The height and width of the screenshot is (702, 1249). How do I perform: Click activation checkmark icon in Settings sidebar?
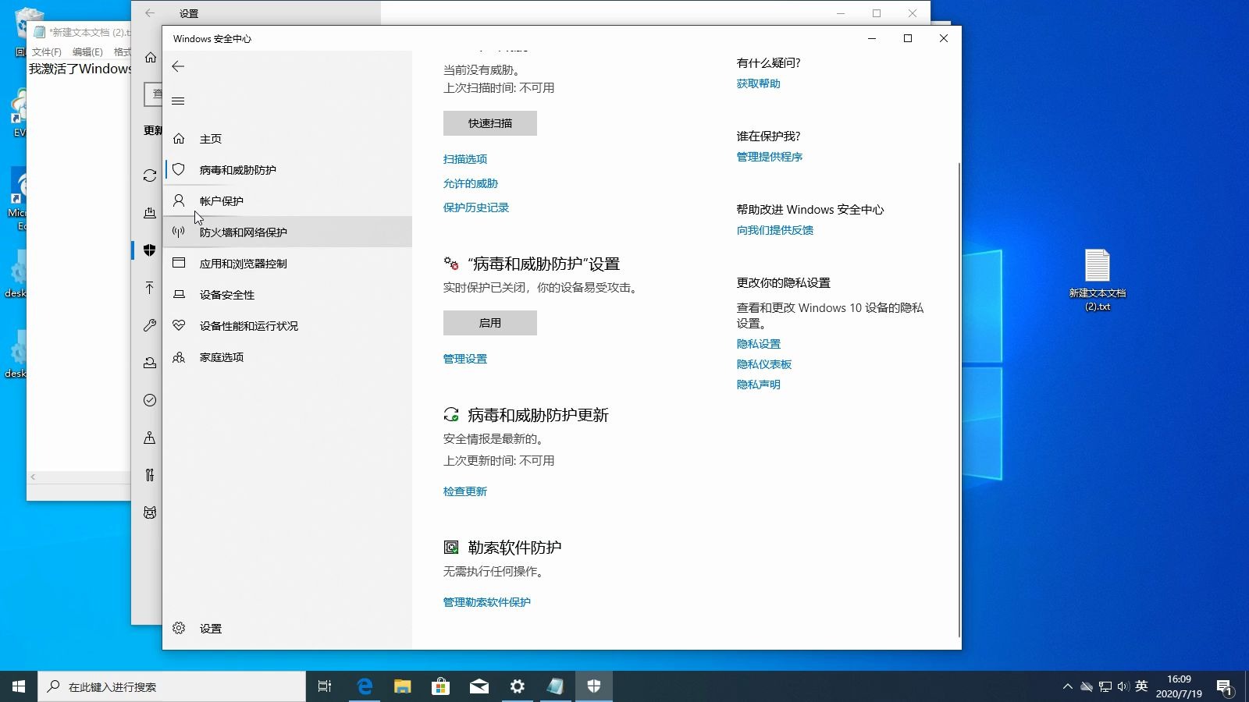point(150,400)
